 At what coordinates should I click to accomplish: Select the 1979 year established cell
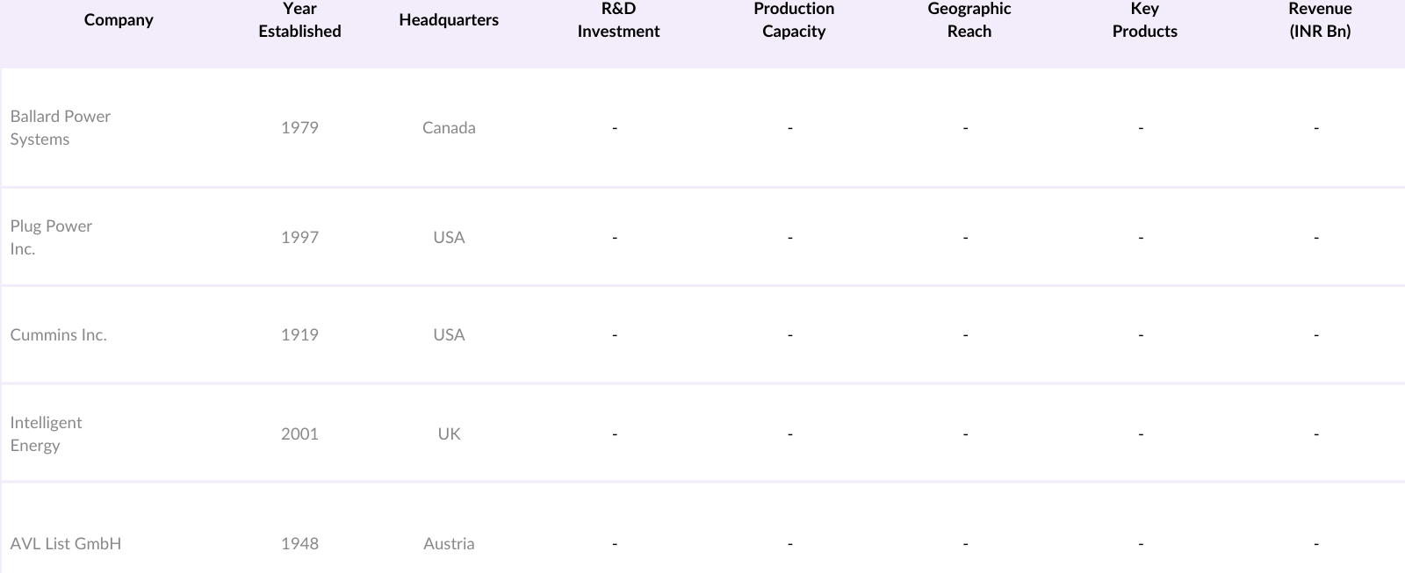tap(299, 128)
